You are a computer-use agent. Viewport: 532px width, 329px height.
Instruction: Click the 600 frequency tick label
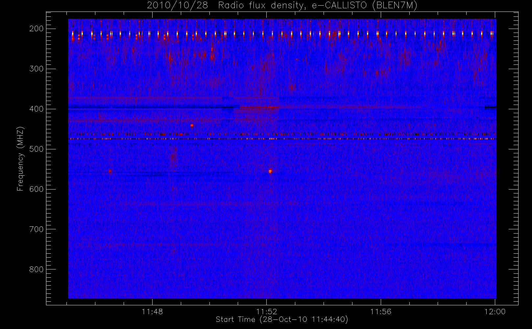click(36, 189)
